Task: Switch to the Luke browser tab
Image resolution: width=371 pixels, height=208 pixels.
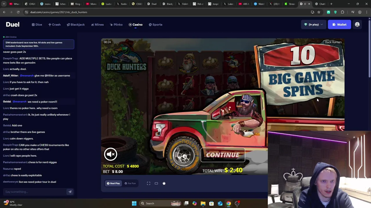Action: (x=229, y=4)
